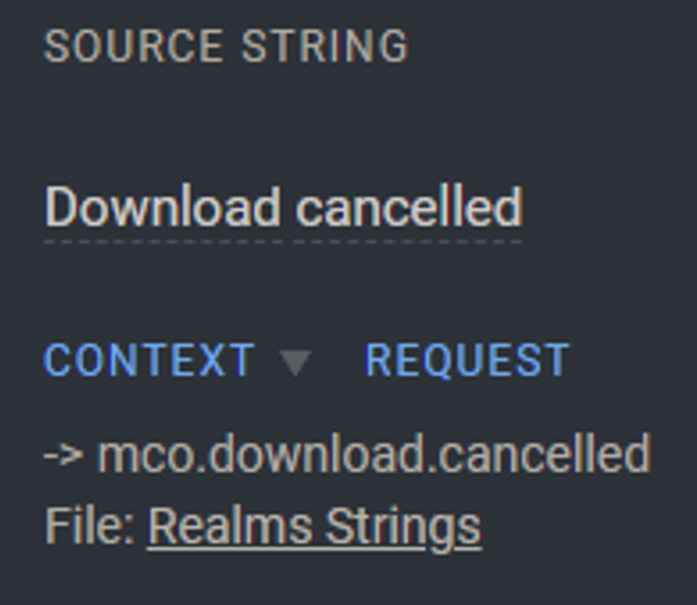
Task: Click the mco.download.cancelled string key
Action: [373, 454]
